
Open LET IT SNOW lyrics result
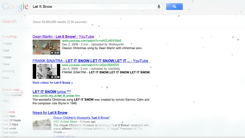pyautogui.click(x=52, y=92)
